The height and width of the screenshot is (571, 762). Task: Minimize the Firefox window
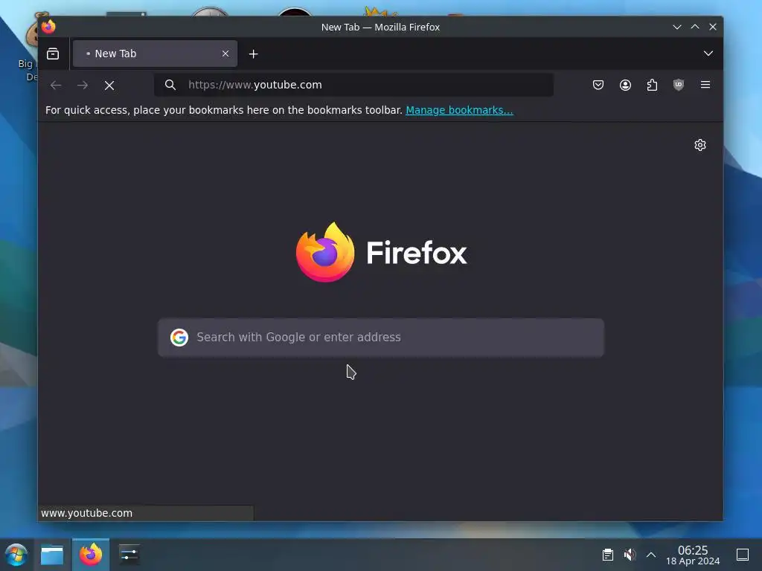click(x=677, y=27)
